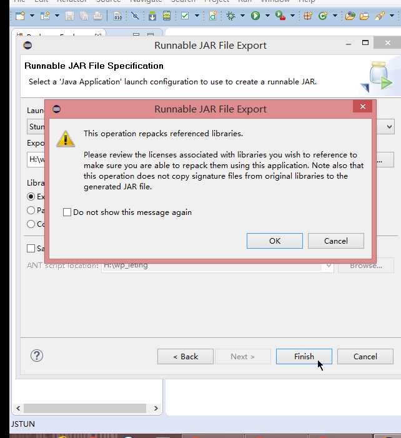The width and height of the screenshot is (401, 438).
Task: Click the Open Task folder icon
Action: (364, 16)
